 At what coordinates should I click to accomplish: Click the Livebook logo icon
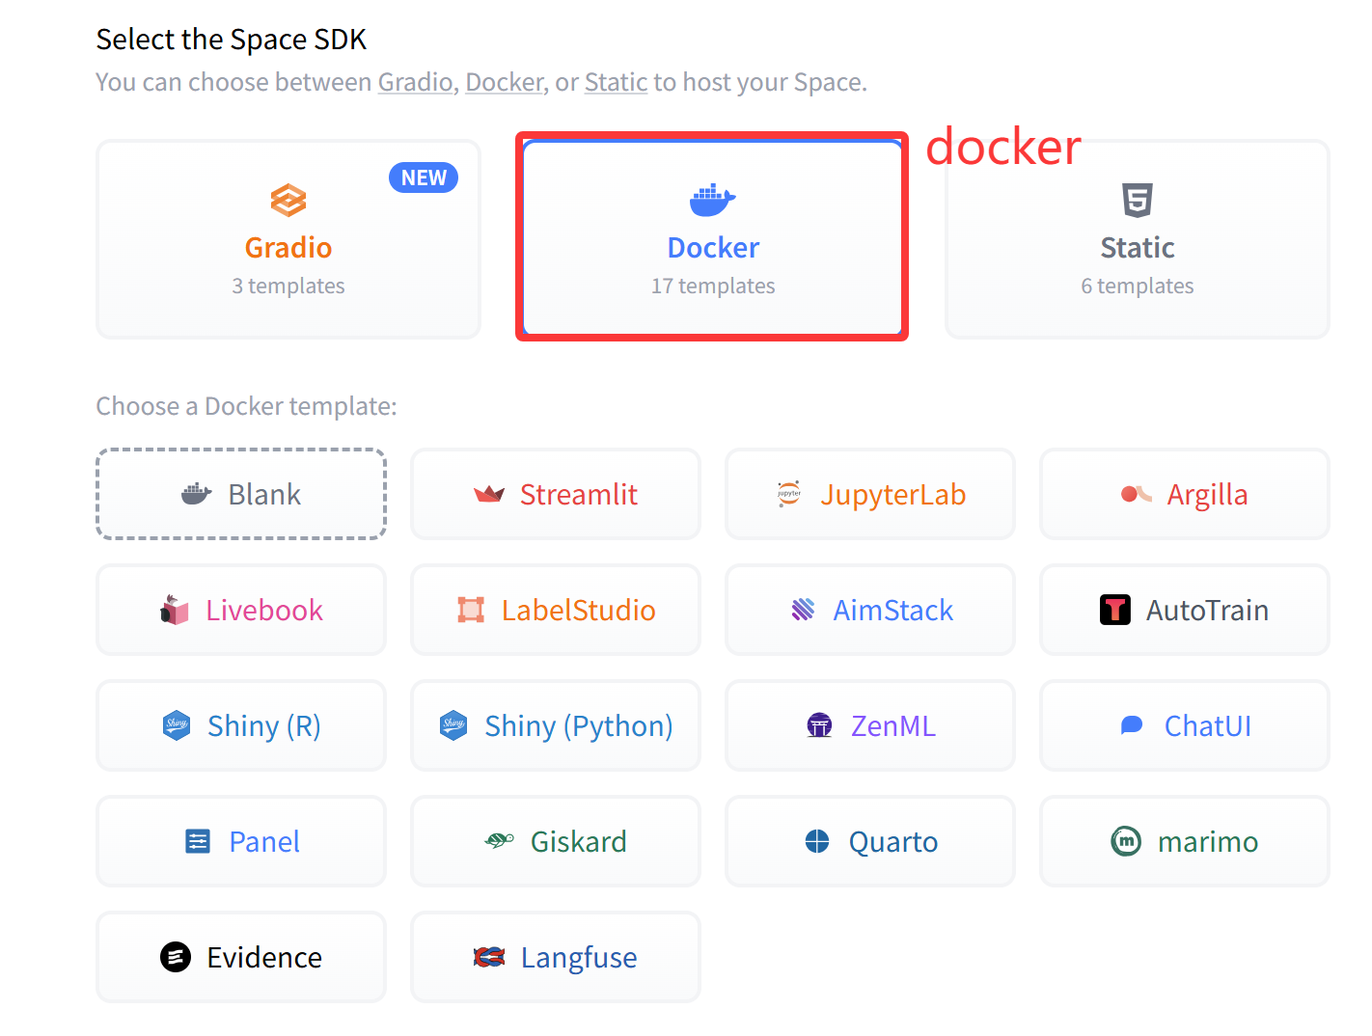point(175,610)
